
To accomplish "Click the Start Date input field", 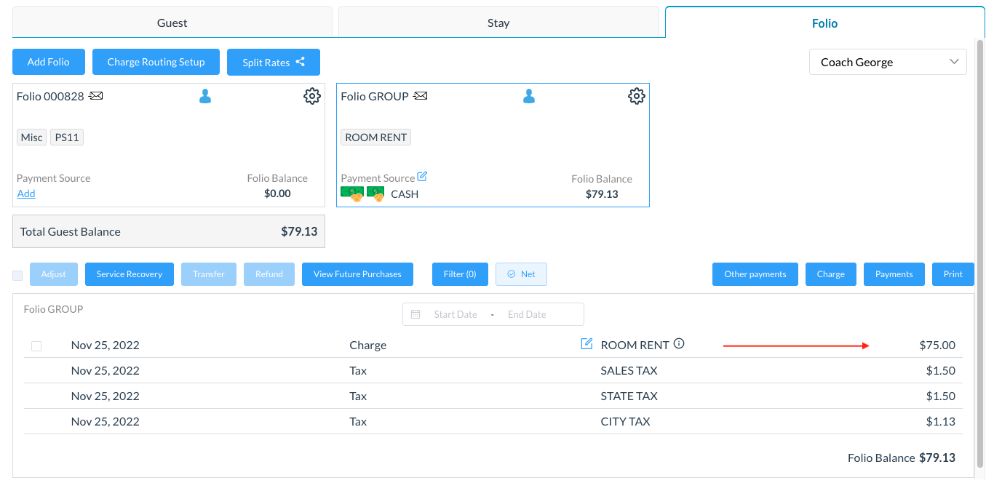I will [x=455, y=314].
